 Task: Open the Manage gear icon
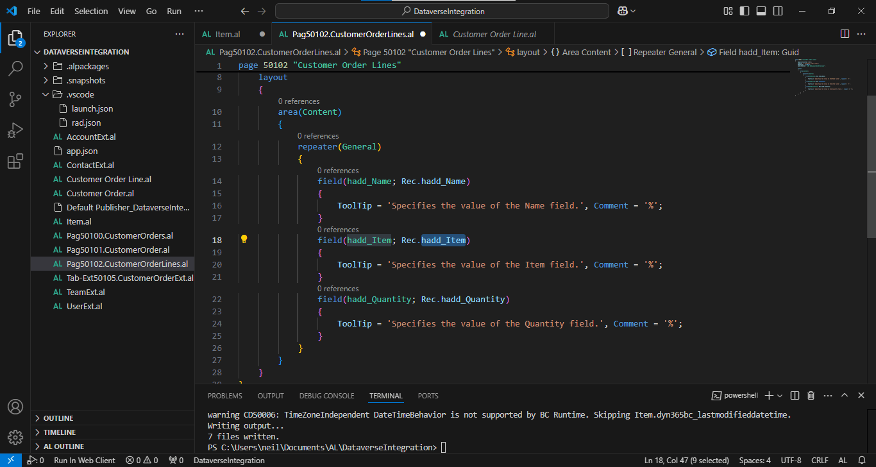tap(15, 437)
